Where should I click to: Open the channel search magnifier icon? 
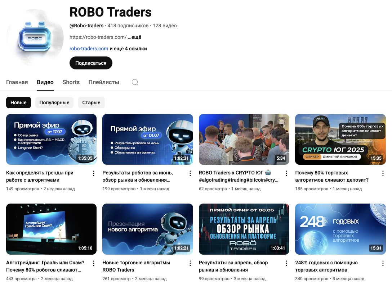pyautogui.click(x=135, y=82)
